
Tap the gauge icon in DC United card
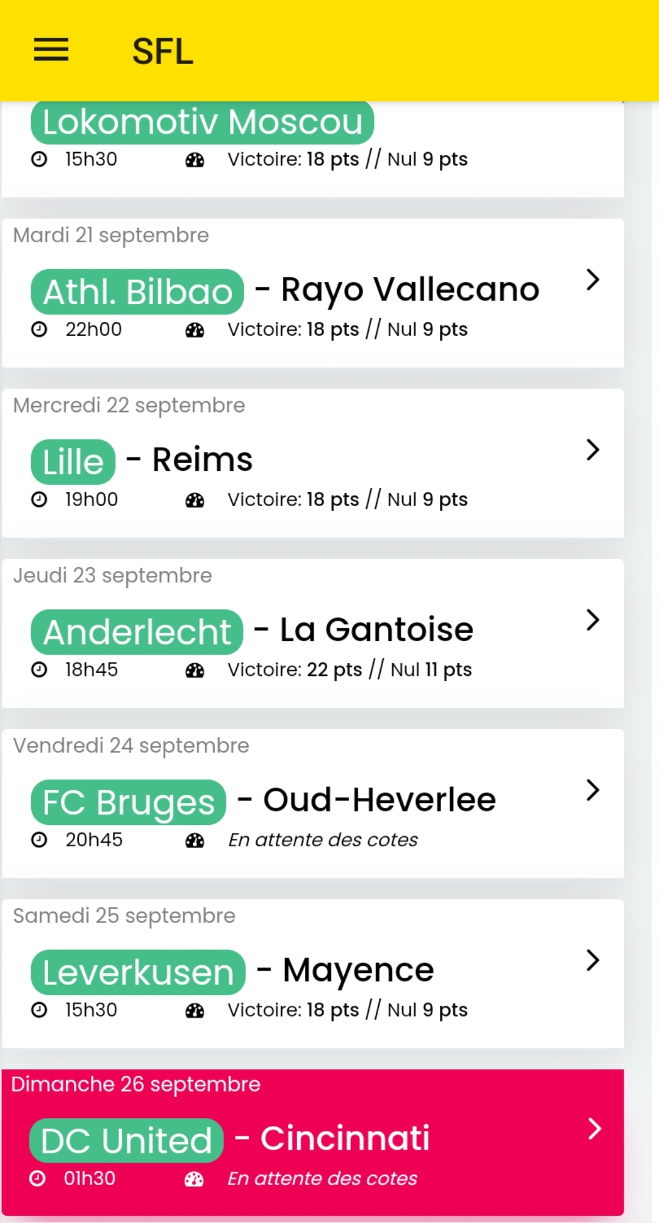coord(194,1179)
